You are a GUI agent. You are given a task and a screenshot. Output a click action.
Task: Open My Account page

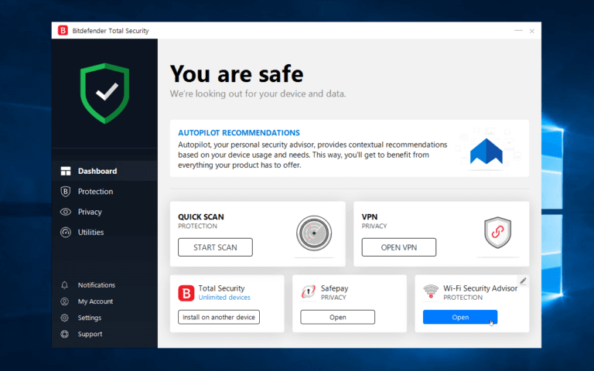(95, 301)
